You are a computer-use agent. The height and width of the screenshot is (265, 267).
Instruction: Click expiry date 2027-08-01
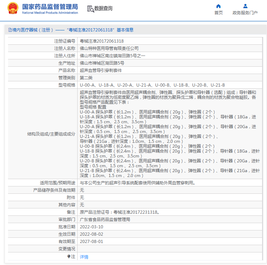(92, 241)
